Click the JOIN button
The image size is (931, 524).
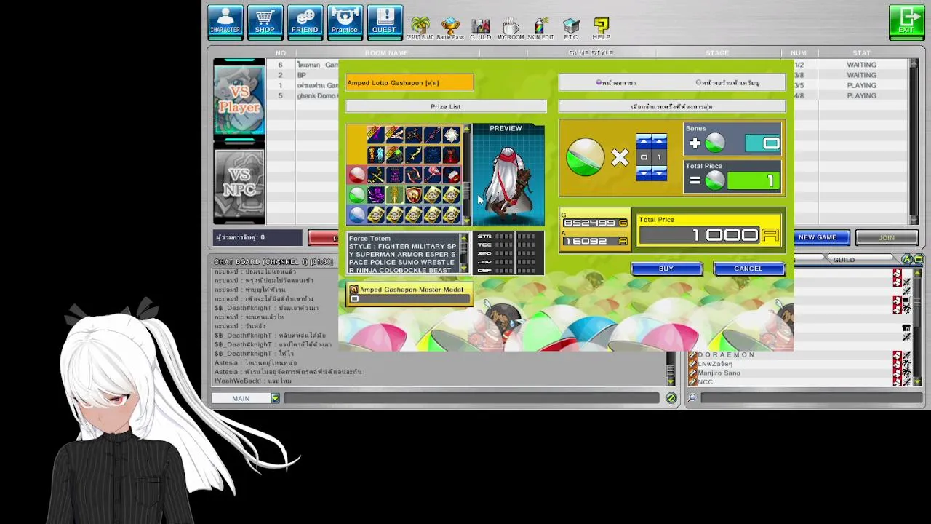point(887,237)
